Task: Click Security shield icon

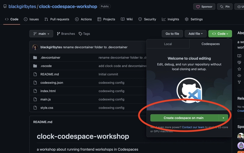Action: (140, 19)
